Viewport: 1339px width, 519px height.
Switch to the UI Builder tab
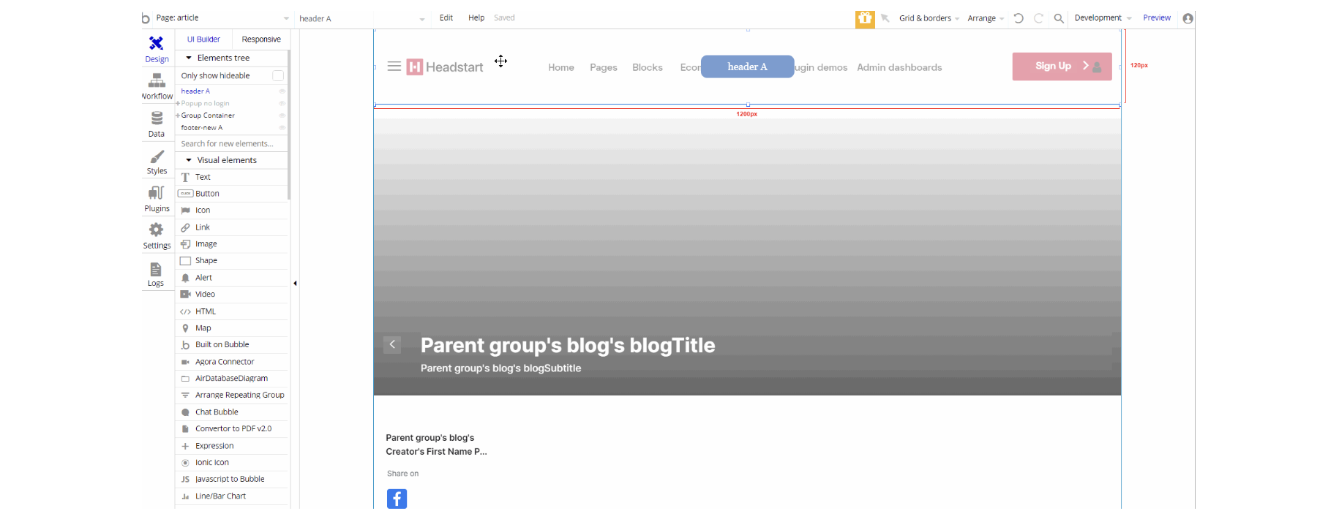203,39
